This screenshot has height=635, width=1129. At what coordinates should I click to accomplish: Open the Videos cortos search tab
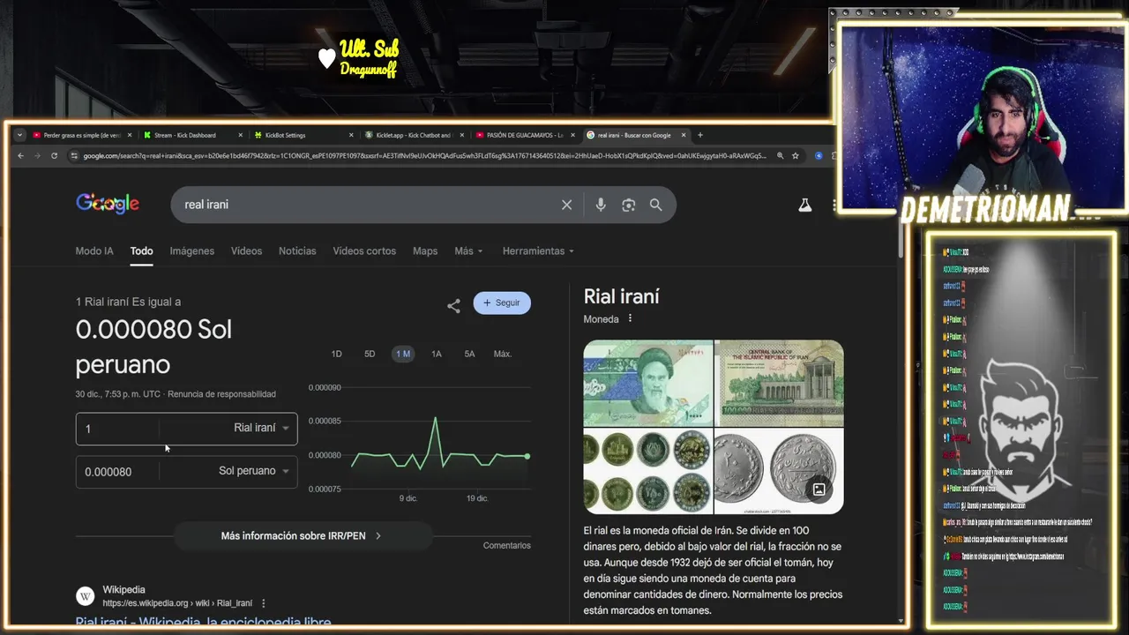point(364,251)
